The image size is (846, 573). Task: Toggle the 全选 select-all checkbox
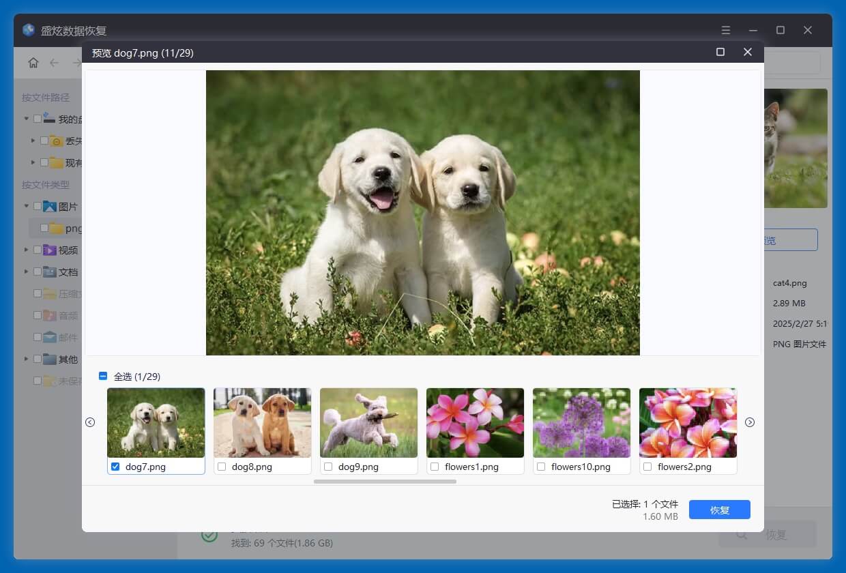click(103, 376)
